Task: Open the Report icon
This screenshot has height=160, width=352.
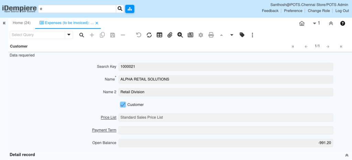Action: [x=190, y=35]
